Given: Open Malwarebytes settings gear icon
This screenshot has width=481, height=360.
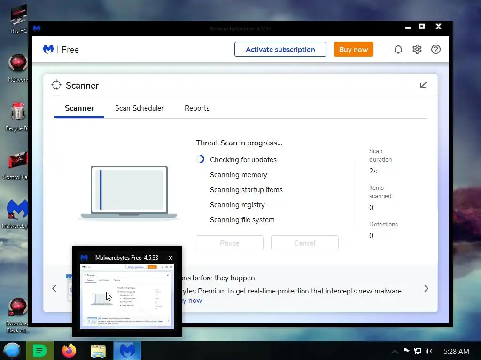Looking at the screenshot, I should coord(417,49).
